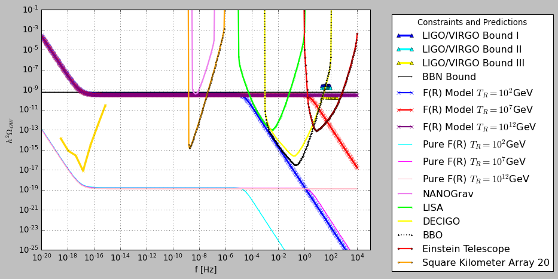Select the 'BBO' legend label
Screen dimensions: 558x279
(432, 235)
